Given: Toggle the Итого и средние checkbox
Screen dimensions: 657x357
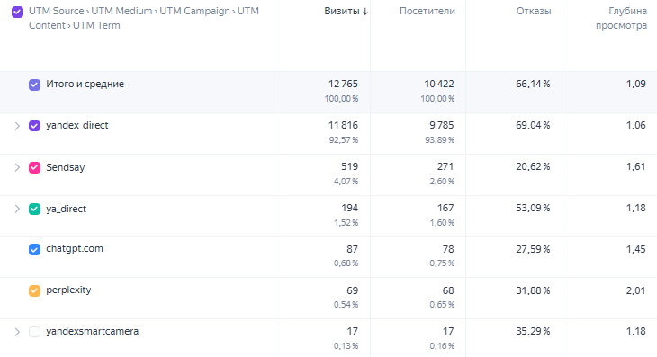Looking at the screenshot, I should [x=34, y=85].
